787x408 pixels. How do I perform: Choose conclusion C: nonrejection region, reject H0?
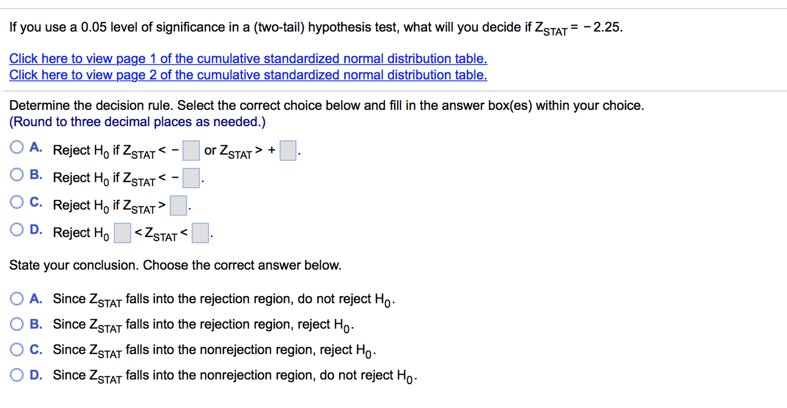pyautogui.click(x=17, y=349)
